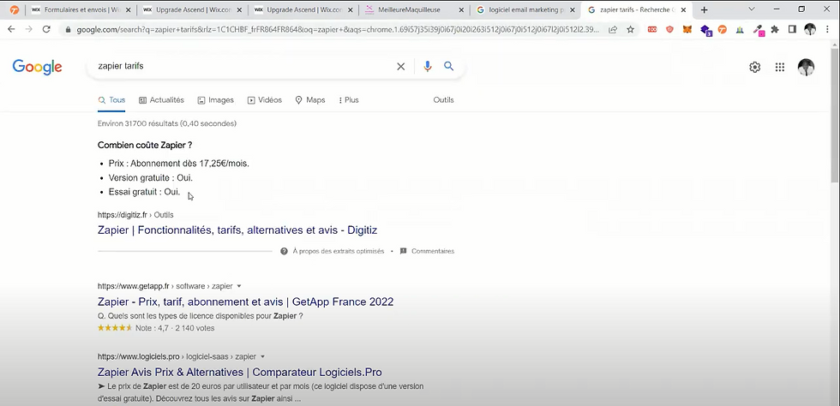This screenshot has width=840, height=406.
Task: Switch to Vidéos results
Action: point(265,100)
